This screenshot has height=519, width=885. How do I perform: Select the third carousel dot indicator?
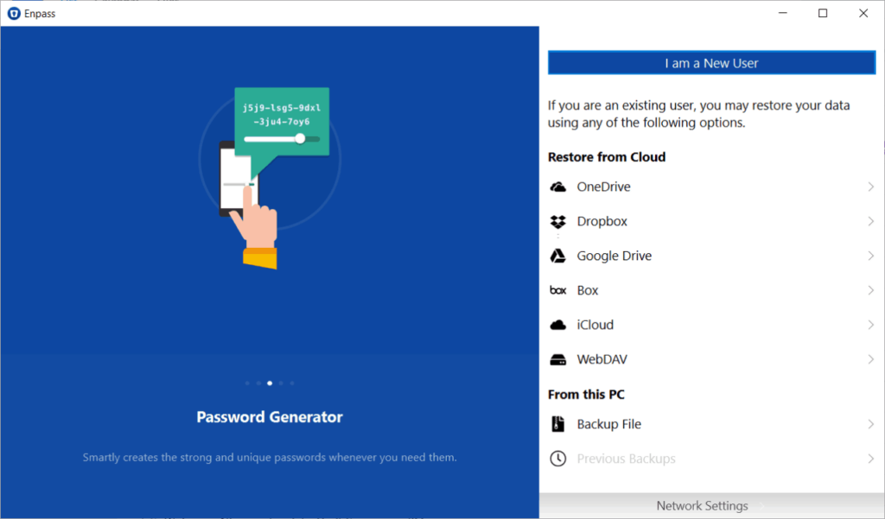tap(269, 383)
